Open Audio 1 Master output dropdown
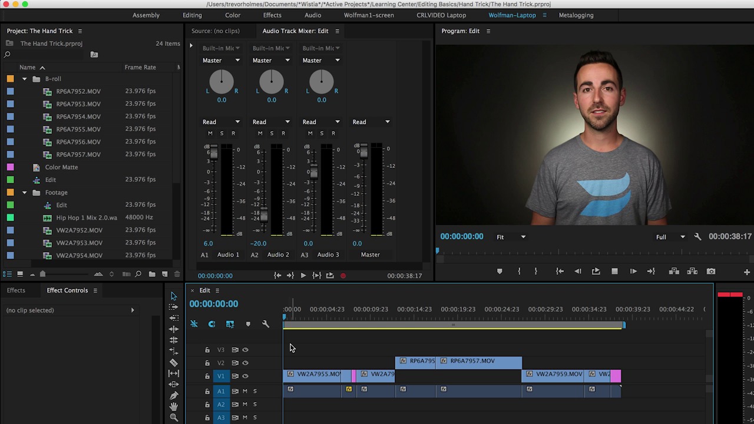754x424 pixels. (x=221, y=60)
